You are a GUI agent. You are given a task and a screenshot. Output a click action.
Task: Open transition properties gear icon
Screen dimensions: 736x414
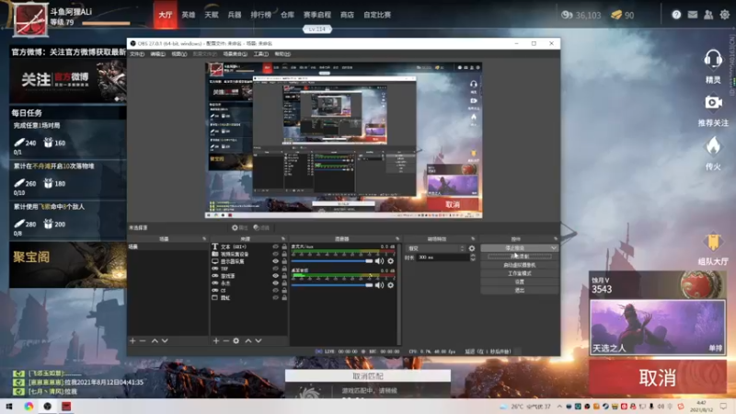coord(472,248)
